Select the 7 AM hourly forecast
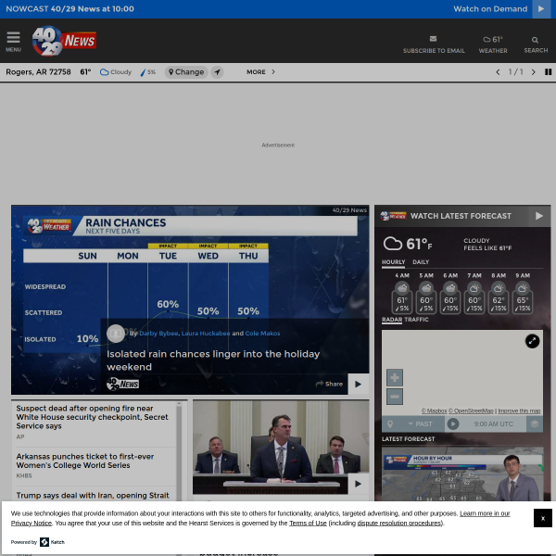 point(474,293)
